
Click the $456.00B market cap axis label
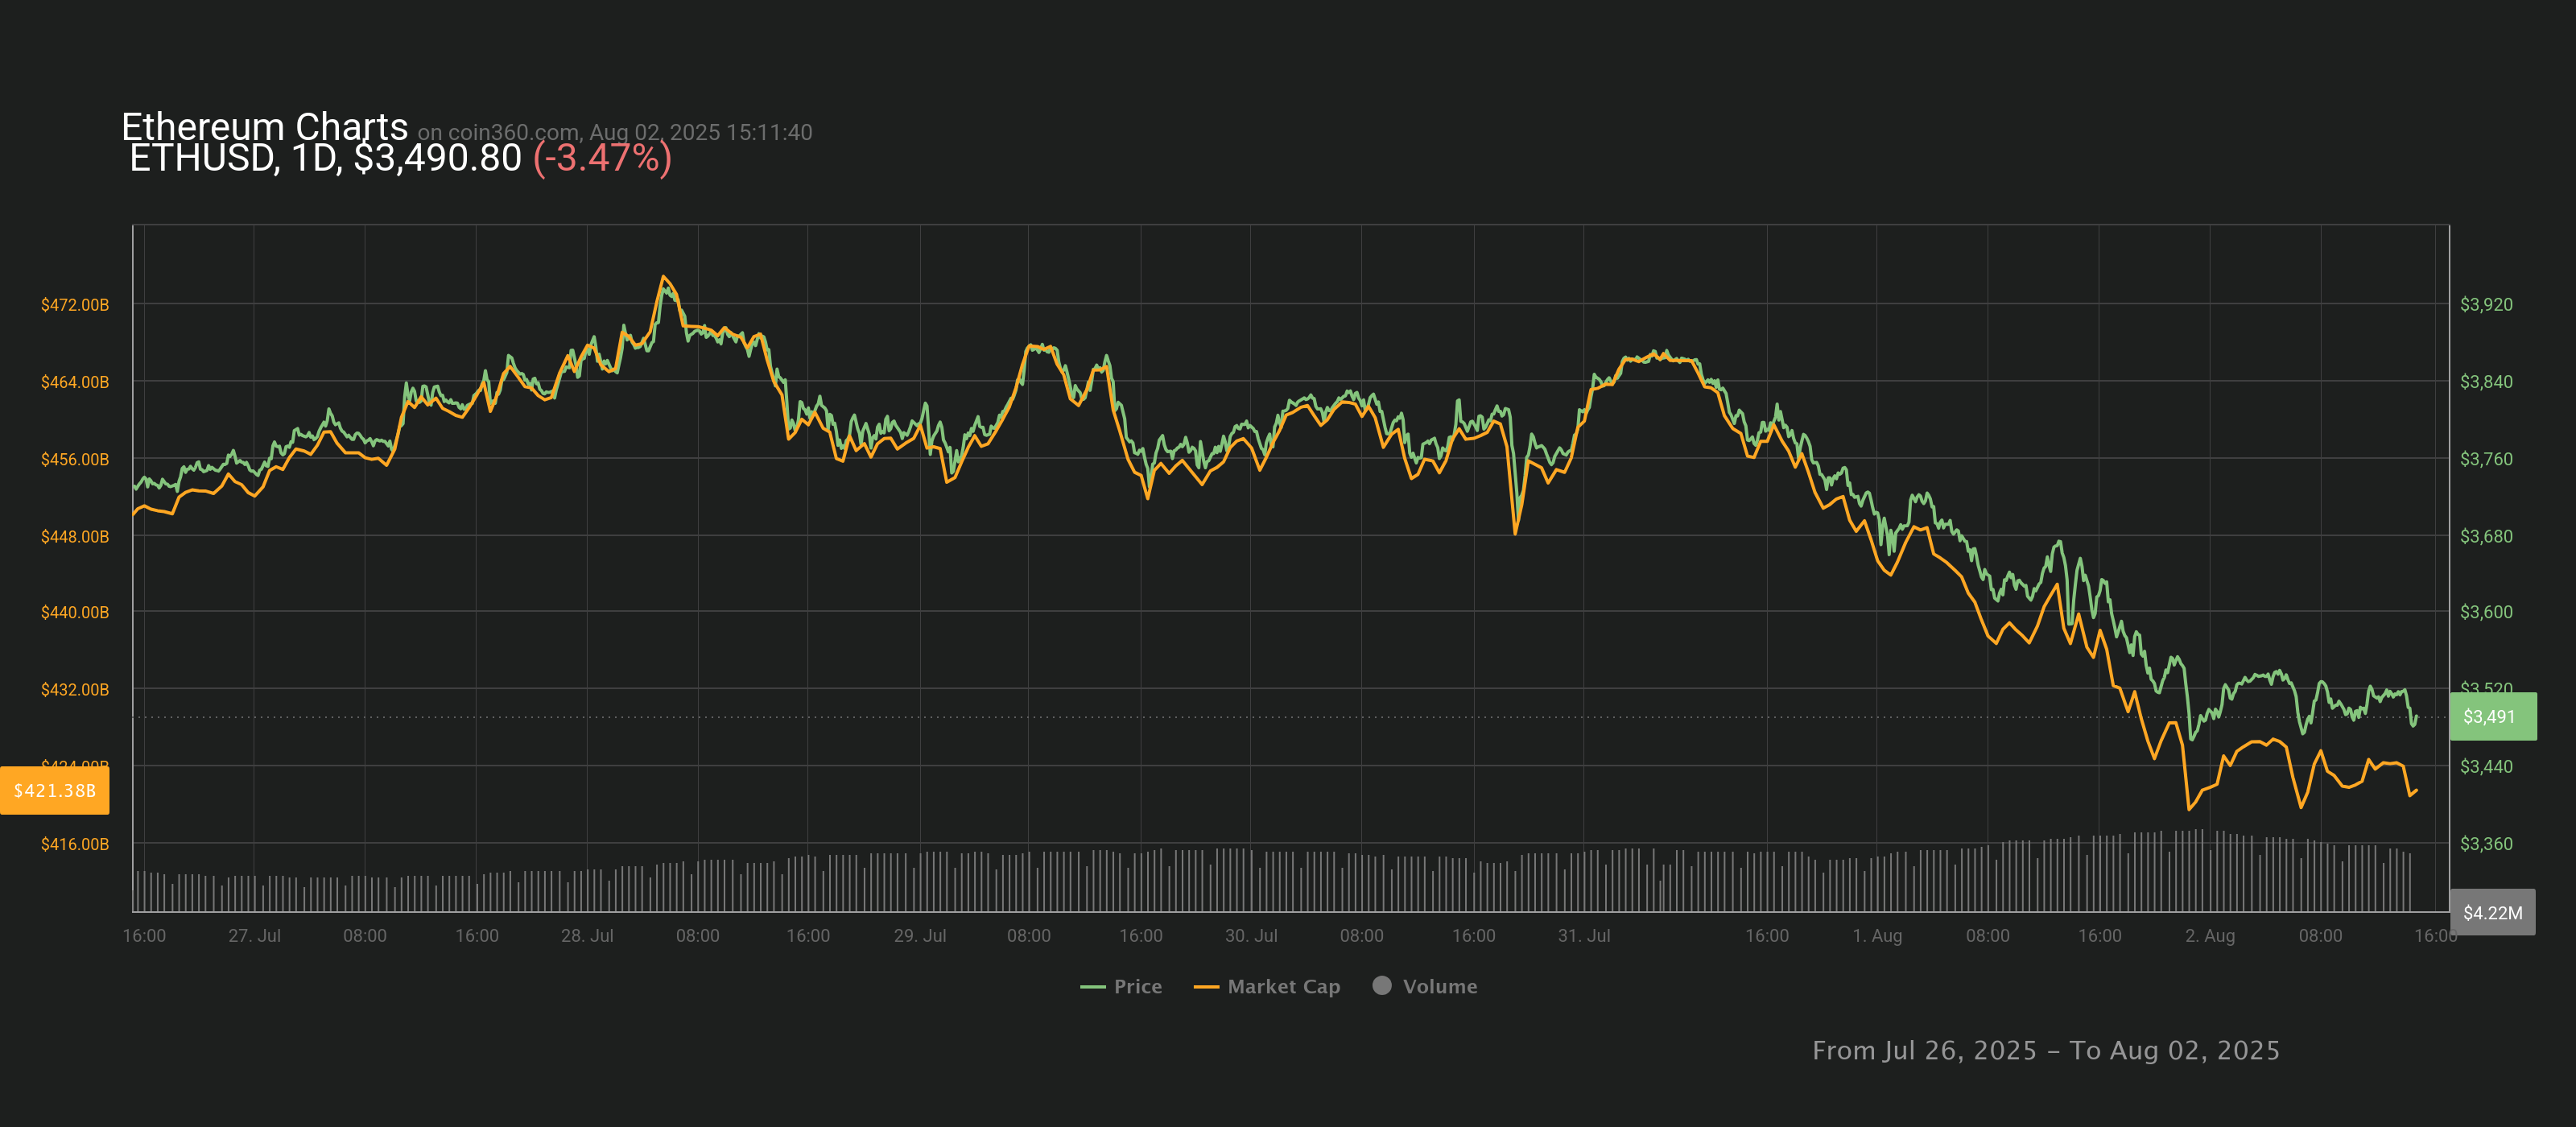pos(75,459)
